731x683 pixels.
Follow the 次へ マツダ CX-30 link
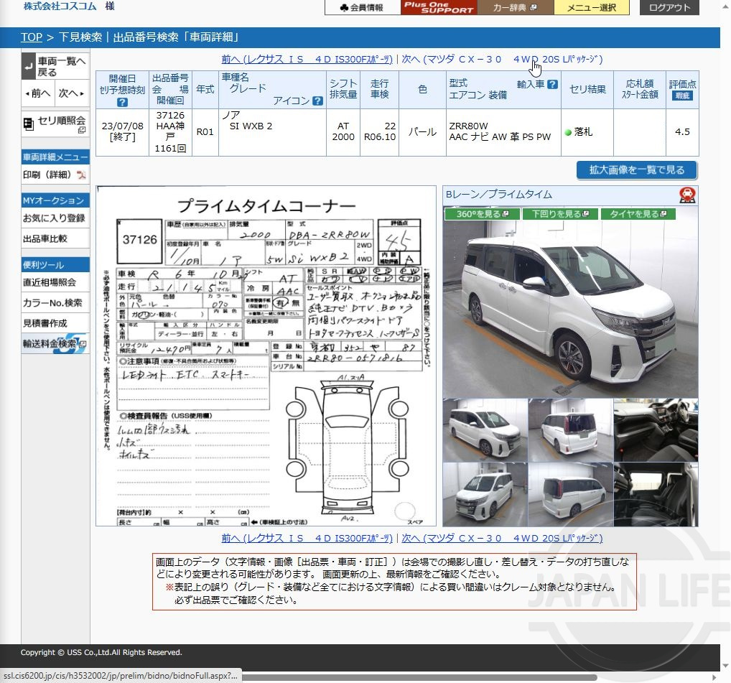pos(503,60)
